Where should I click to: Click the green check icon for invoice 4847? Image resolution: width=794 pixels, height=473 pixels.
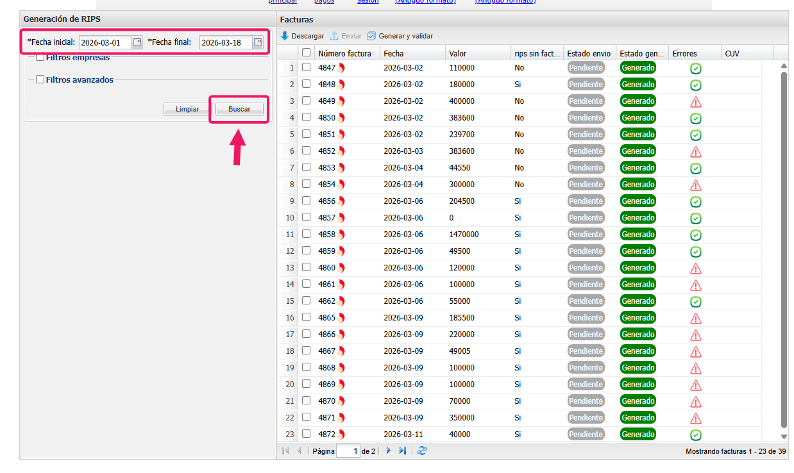coord(696,69)
